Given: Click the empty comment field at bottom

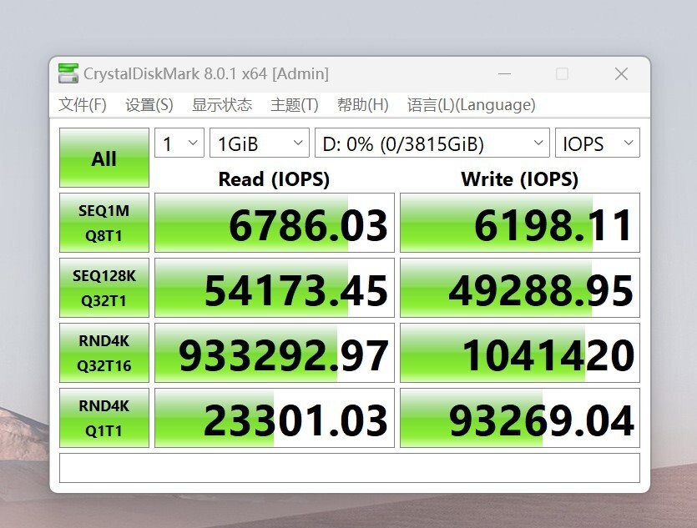Looking at the screenshot, I should pyautogui.click(x=350, y=468).
